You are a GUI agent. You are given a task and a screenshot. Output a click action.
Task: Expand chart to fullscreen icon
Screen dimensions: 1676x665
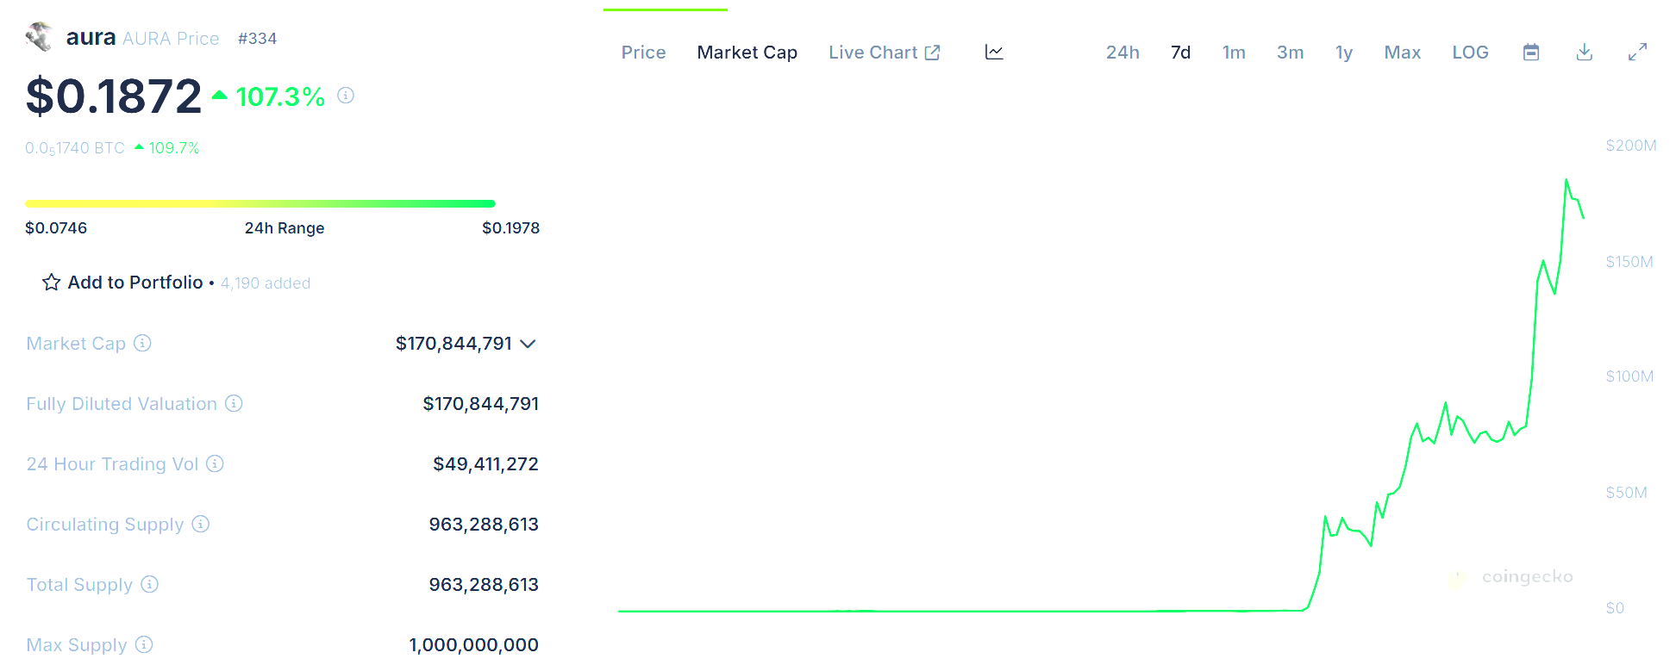(x=1638, y=53)
